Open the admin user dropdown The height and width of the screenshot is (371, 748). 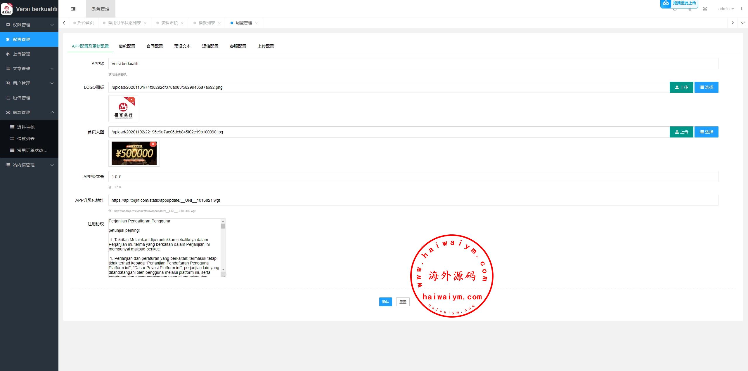click(726, 9)
